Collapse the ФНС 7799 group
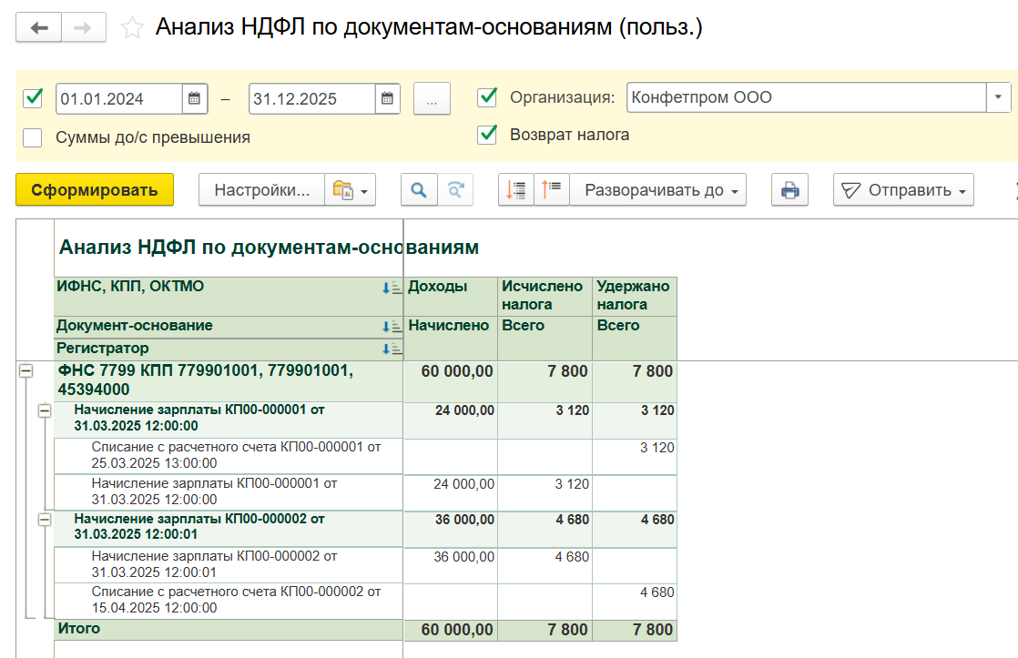This screenshot has height=658, width=1018. point(26,371)
